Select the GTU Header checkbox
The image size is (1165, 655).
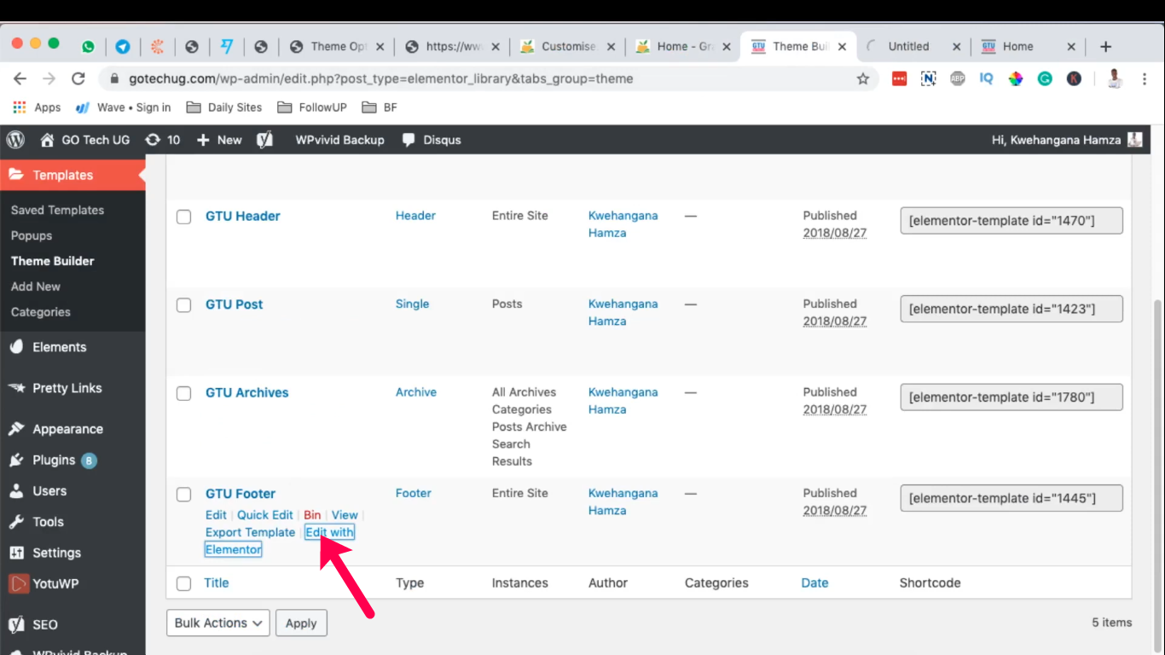183,217
